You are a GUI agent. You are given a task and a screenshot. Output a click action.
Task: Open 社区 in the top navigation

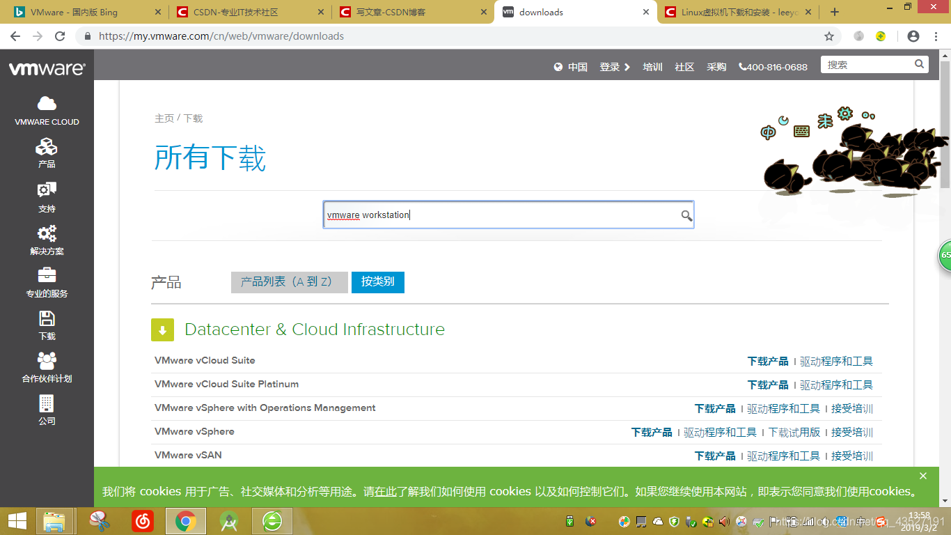pyautogui.click(x=684, y=67)
